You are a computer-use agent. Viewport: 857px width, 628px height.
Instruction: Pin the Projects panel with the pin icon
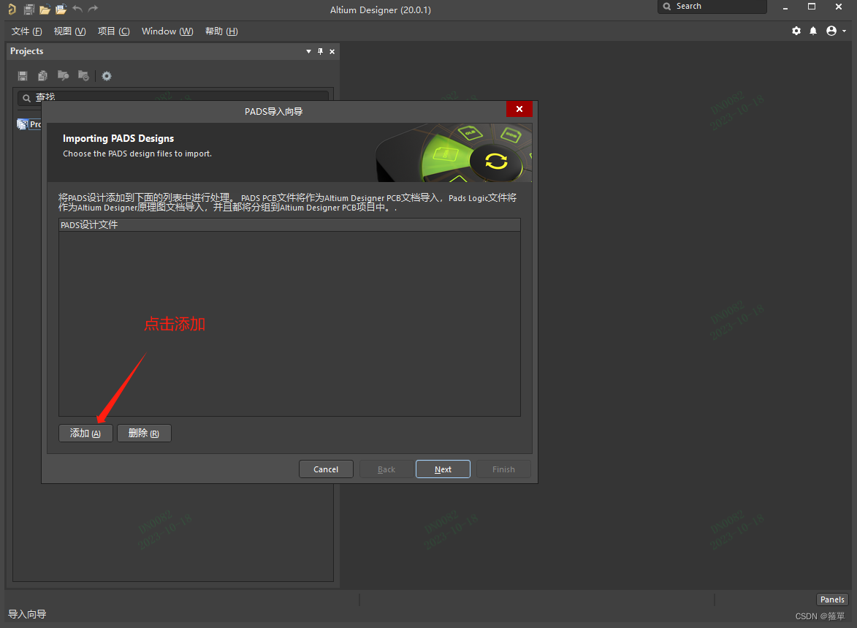point(319,51)
